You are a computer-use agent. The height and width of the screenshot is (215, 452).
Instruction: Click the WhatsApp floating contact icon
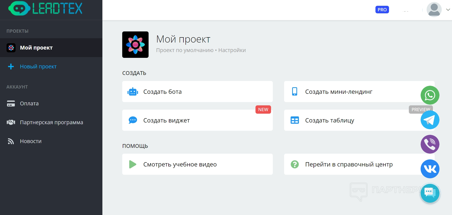pos(430,95)
